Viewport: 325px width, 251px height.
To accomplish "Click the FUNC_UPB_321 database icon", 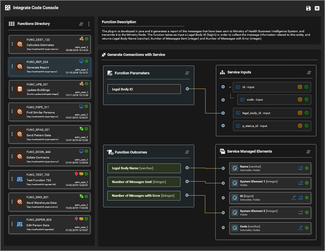I will coord(20,89).
